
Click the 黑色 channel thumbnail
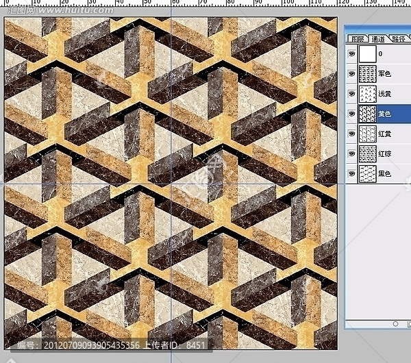(x=367, y=173)
